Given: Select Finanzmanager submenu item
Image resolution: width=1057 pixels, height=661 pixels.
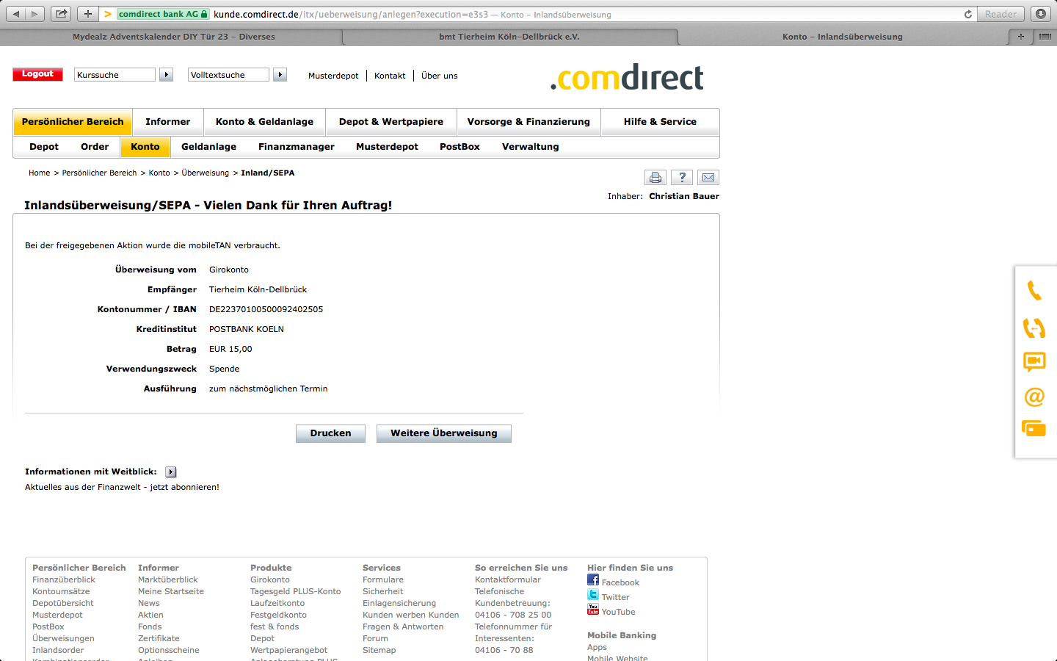Looking at the screenshot, I should coord(297,147).
